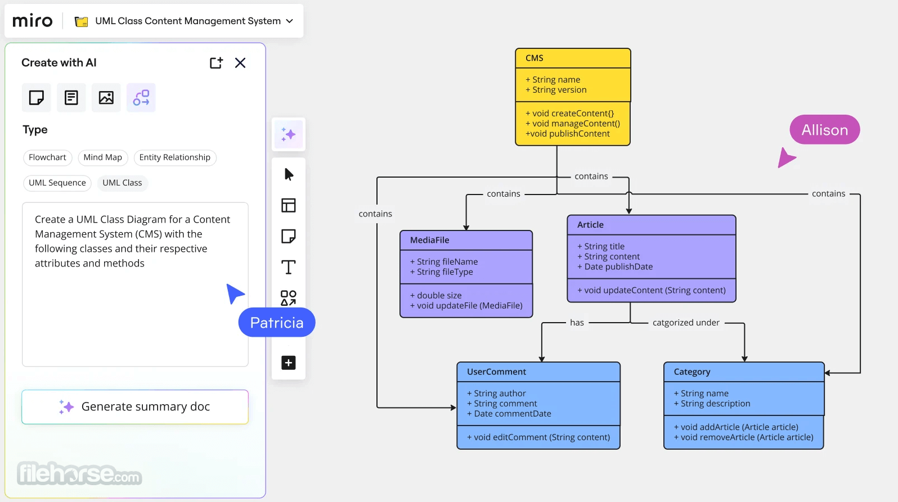Click the 'Create with AI' panel title
Viewport: 898px width, 502px height.
59,63
